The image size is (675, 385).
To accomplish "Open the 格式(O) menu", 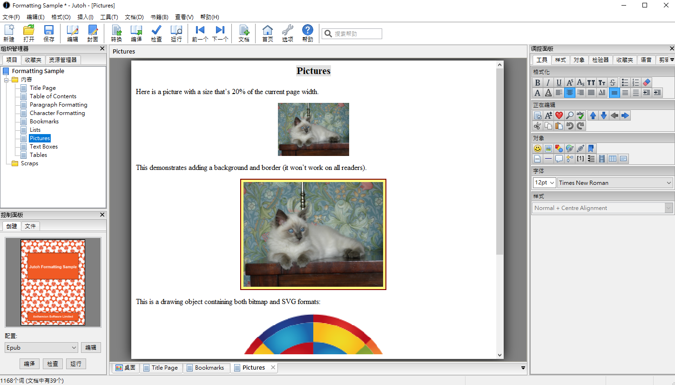I will pyautogui.click(x=61, y=17).
